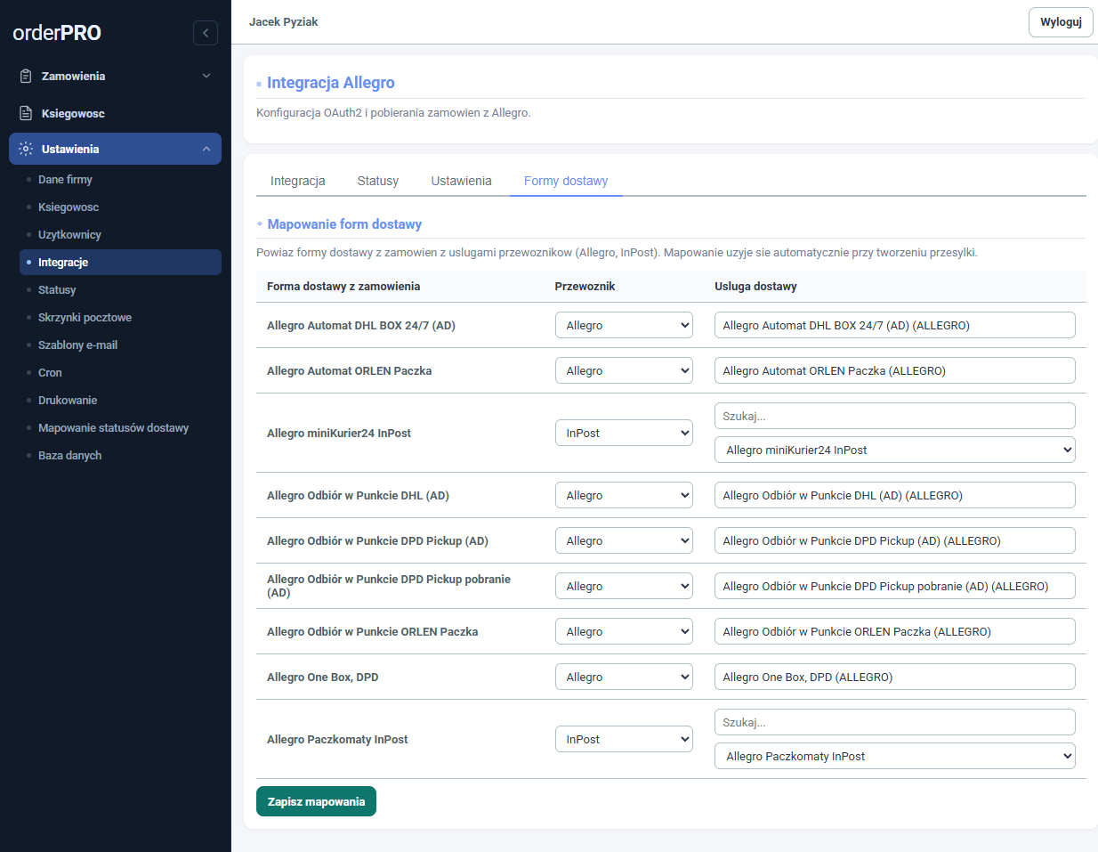
Task: Open the Ustawienia tab
Action: (461, 181)
